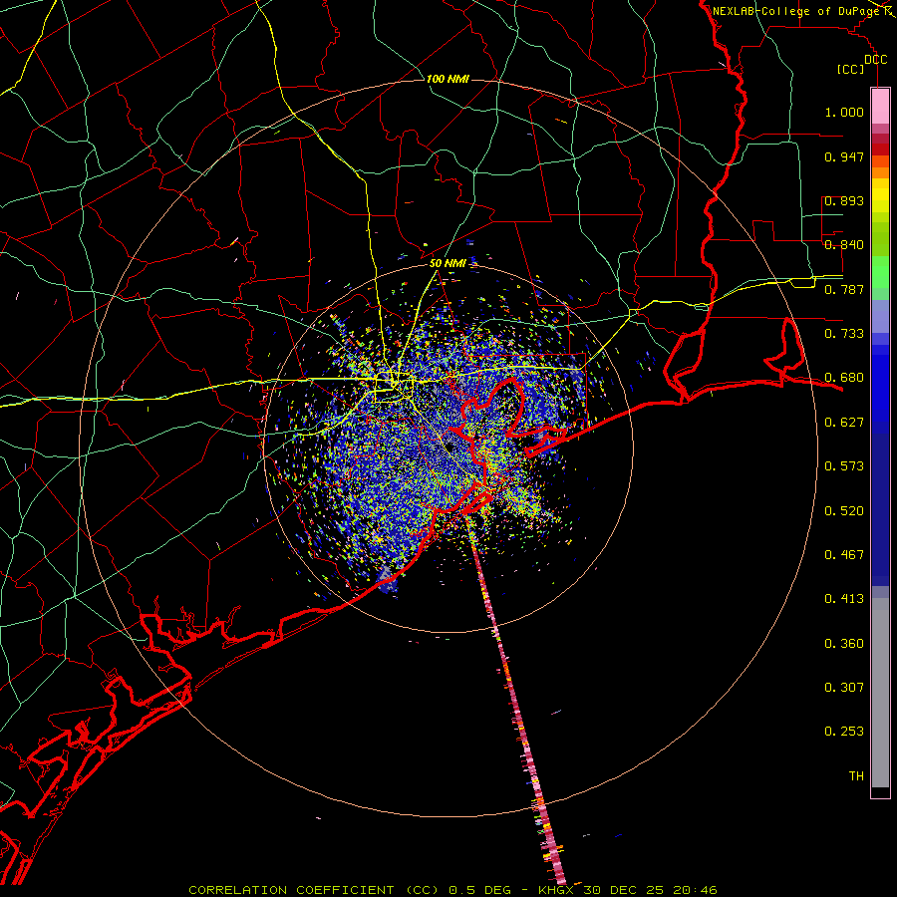Click the NEXLAB-College of DuPage label
897x897 pixels.
coord(796,11)
